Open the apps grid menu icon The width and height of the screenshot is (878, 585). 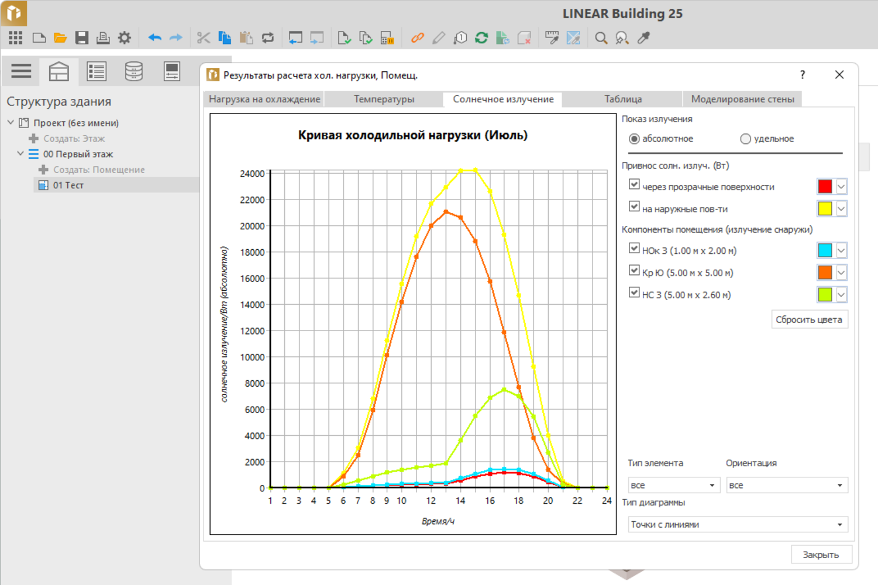click(16, 38)
